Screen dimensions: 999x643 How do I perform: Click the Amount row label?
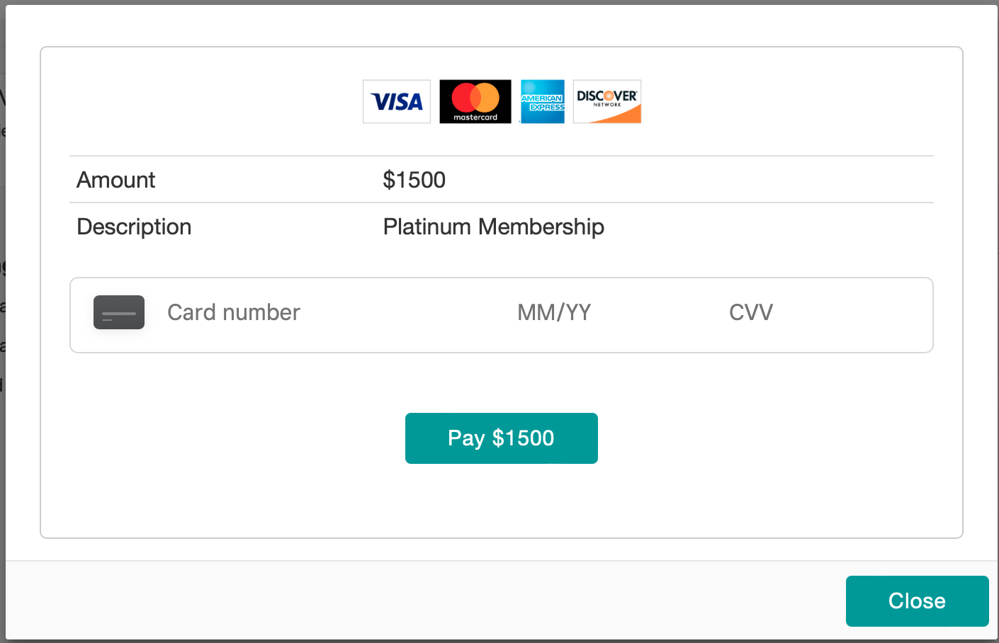pos(116,180)
